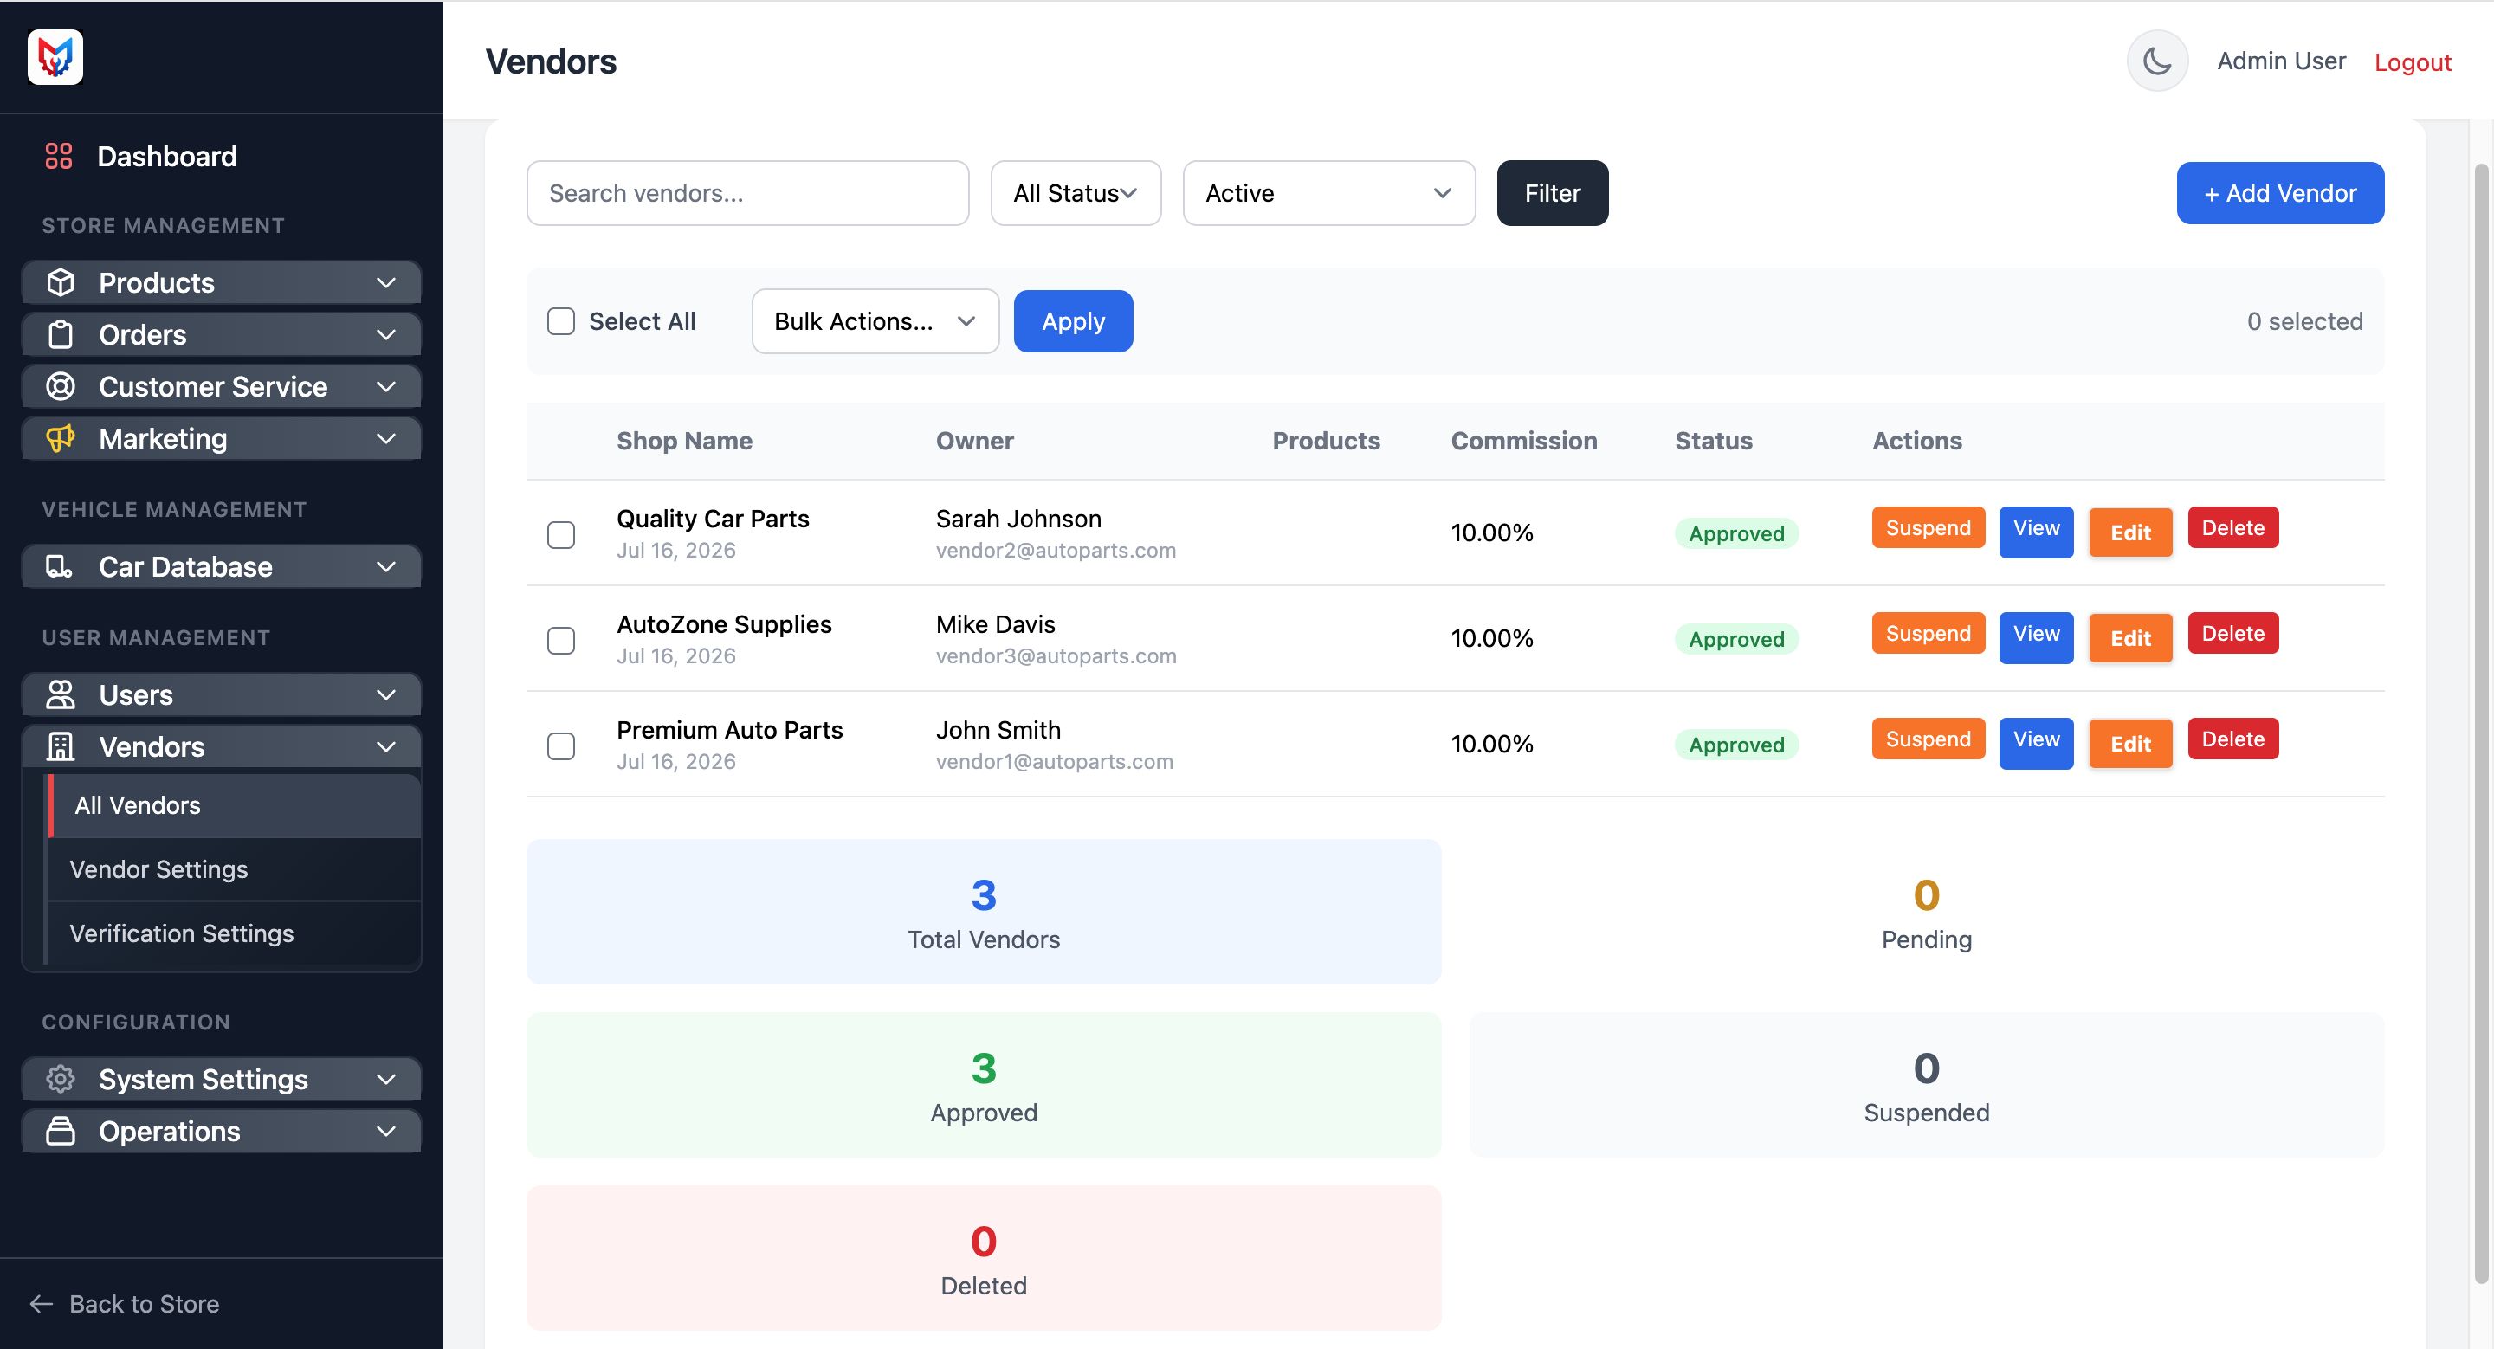Suspend the AutoZone Supplies vendor
Image resolution: width=2494 pixels, height=1349 pixels.
(x=1928, y=633)
